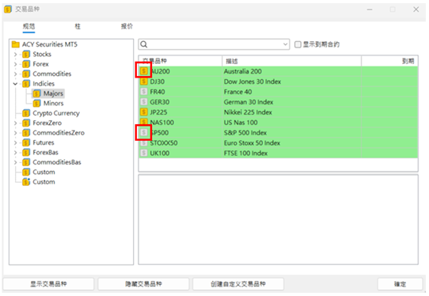Click the gold icon next to JP225

[143, 112]
